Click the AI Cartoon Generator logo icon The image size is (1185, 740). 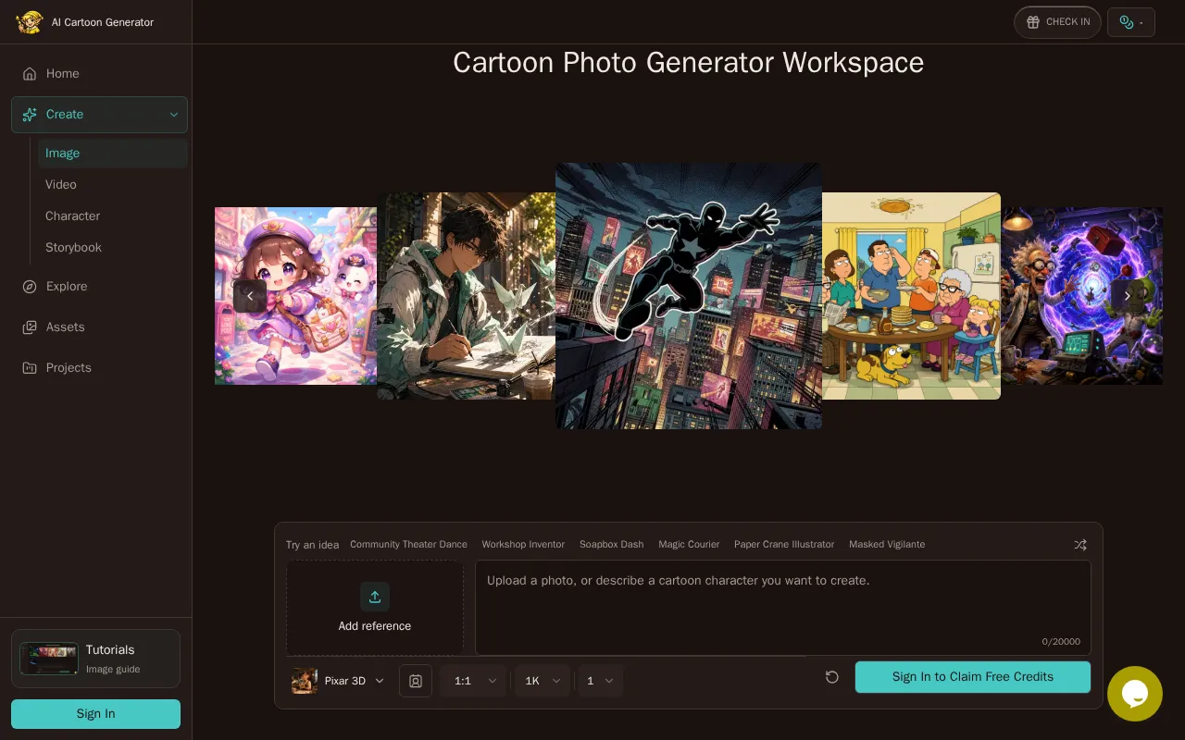point(30,22)
